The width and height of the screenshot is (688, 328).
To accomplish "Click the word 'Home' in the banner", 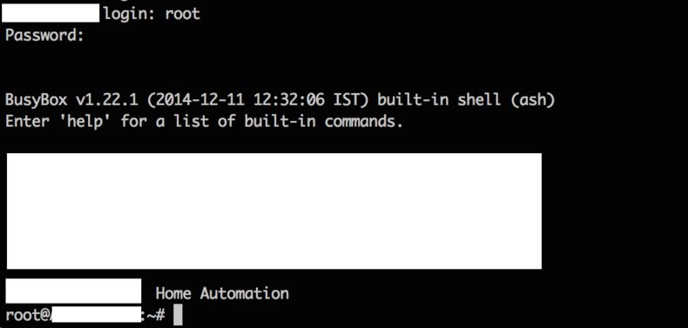I will [173, 293].
